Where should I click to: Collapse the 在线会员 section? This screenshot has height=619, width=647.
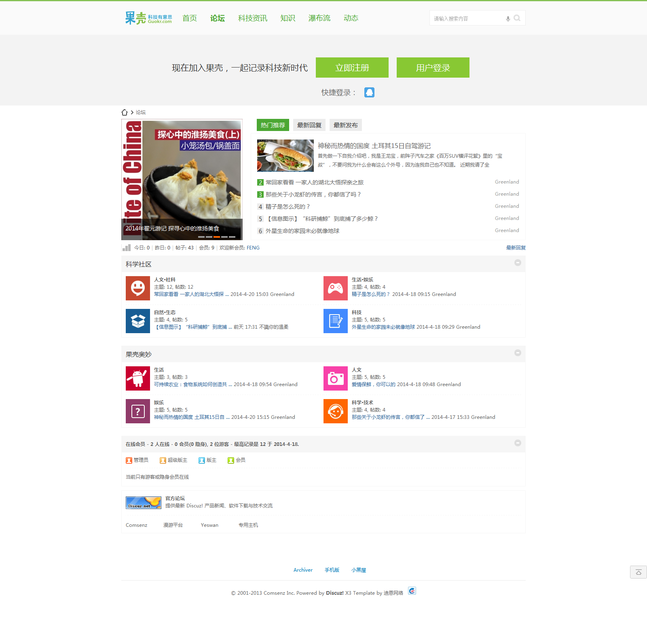point(518,443)
